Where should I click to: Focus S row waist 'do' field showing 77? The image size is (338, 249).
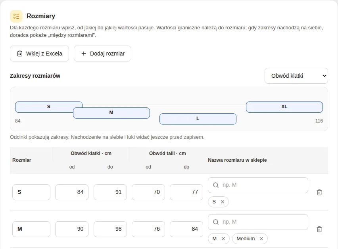186,192
